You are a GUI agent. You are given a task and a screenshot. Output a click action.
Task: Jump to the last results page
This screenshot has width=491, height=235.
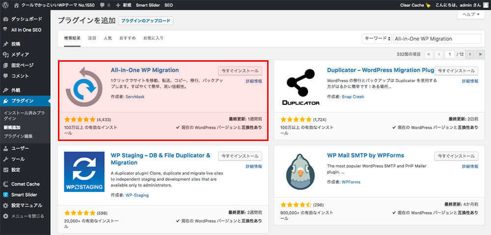[480, 54]
